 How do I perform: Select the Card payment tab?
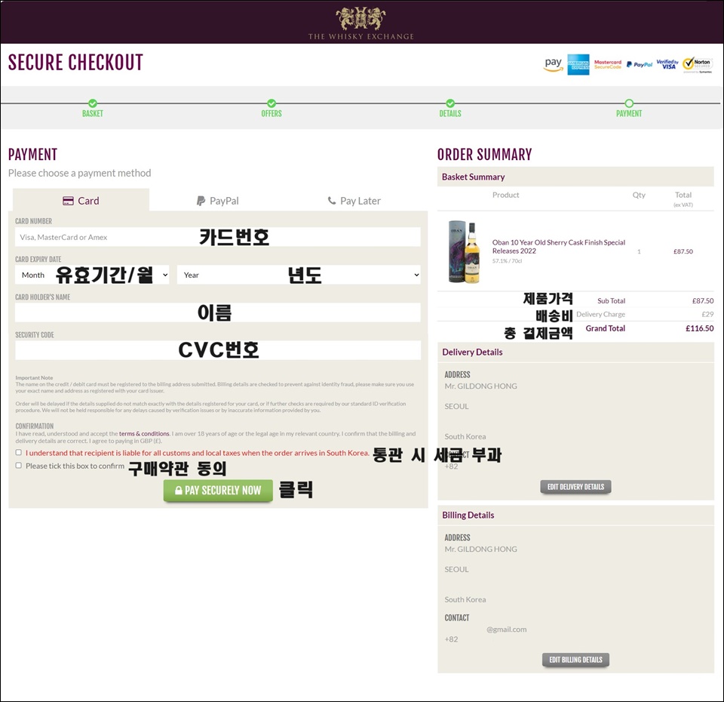tap(81, 200)
